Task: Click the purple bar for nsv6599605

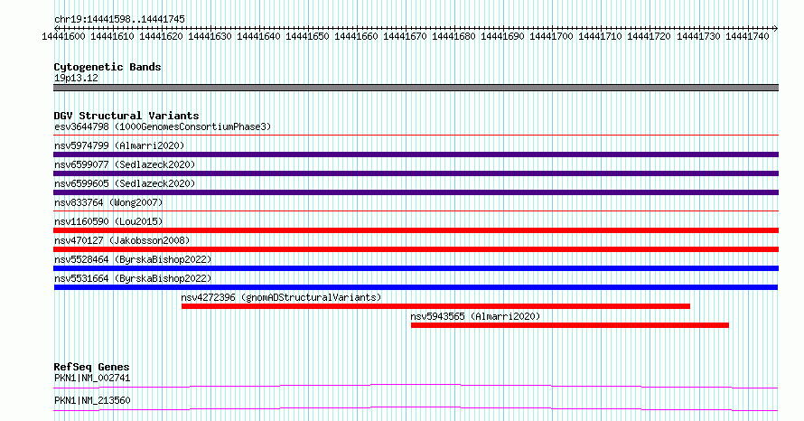Action: pos(416,192)
